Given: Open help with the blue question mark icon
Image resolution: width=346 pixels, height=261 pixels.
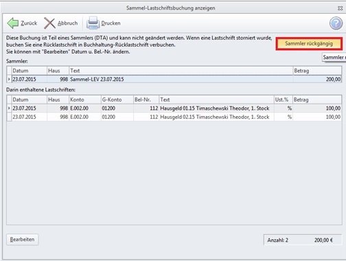Looking at the screenshot, I should 336,23.
